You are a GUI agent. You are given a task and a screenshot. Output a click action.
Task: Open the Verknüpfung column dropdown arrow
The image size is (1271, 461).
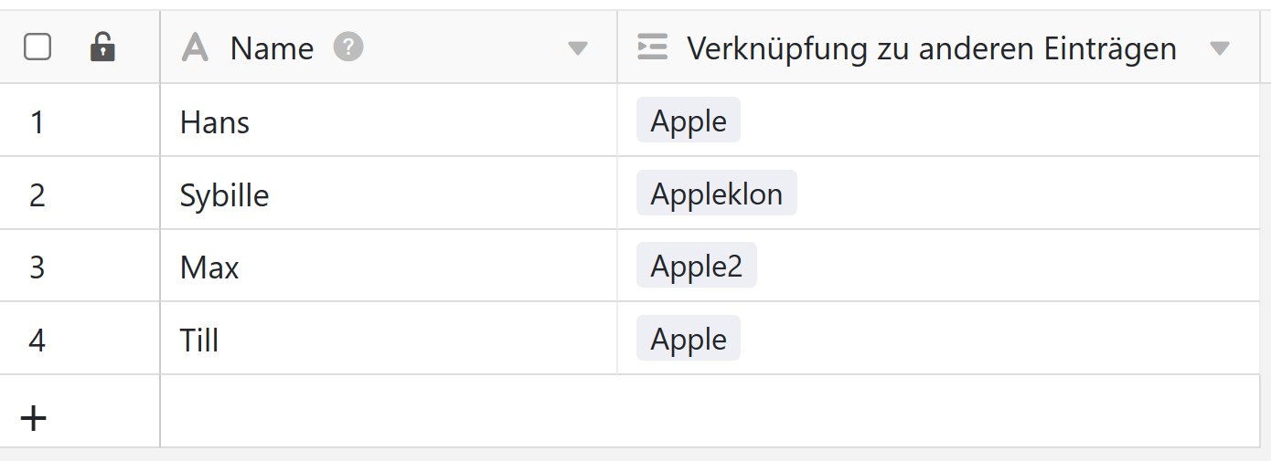click(x=1220, y=48)
